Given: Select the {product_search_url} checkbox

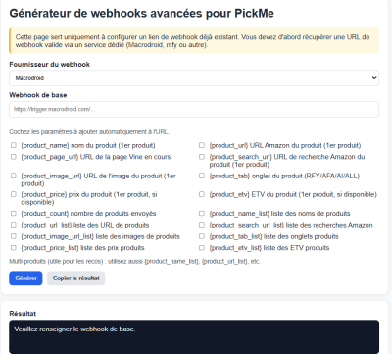Looking at the screenshot, I should tap(202, 157).
